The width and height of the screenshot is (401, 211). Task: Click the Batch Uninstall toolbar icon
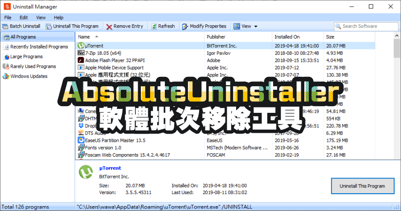tap(5, 26)
